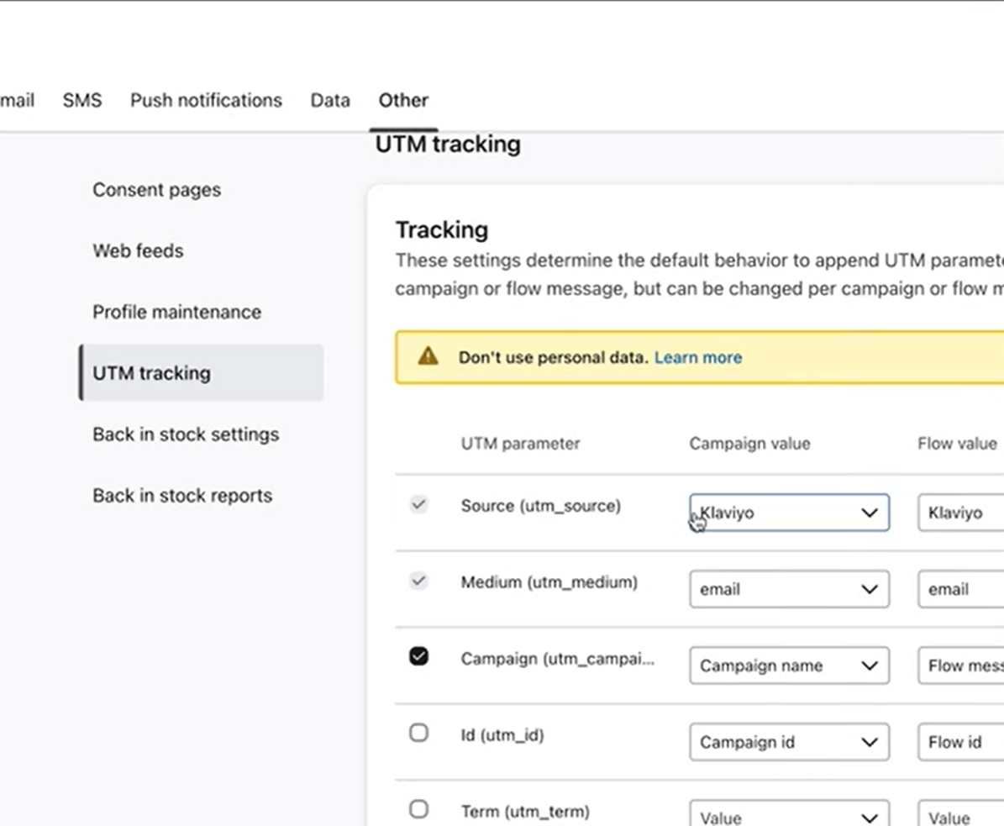This screenshot has width=1004, height=826.
Task: Select UTM tracking in sidebar
Action: 202,372
